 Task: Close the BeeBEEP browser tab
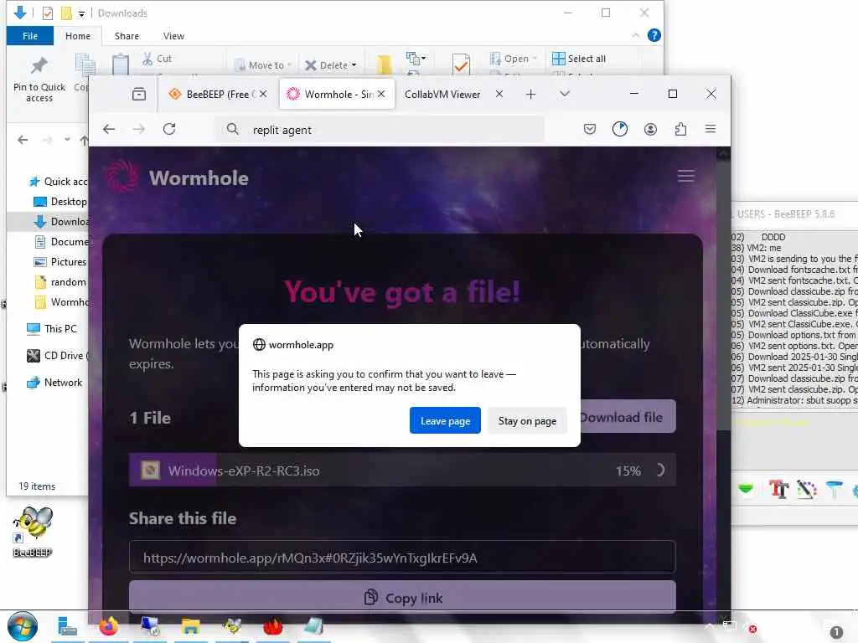pyautogui.click(x=263, y=94)
